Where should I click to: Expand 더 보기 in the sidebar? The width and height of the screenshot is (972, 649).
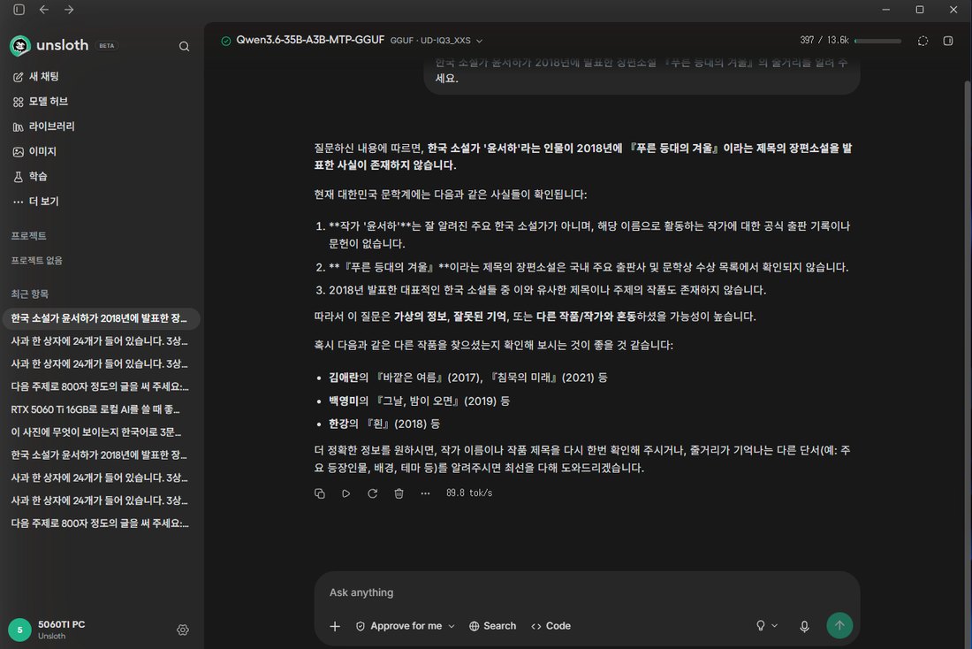[36, 201]
